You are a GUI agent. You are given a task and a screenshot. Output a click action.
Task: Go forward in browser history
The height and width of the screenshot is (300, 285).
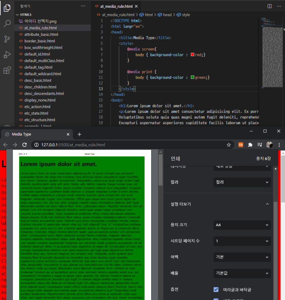click(x=15, y=145)
